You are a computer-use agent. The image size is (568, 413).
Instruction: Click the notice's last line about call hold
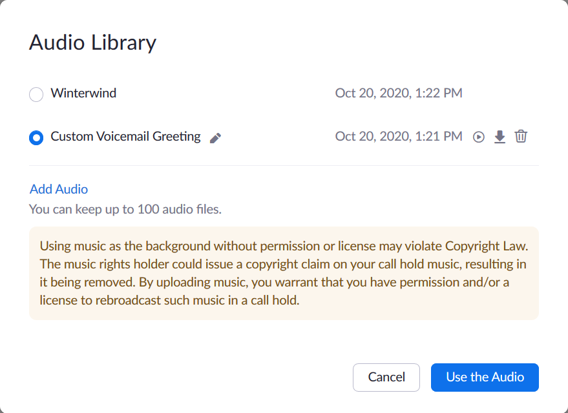(x=169, y=300)
